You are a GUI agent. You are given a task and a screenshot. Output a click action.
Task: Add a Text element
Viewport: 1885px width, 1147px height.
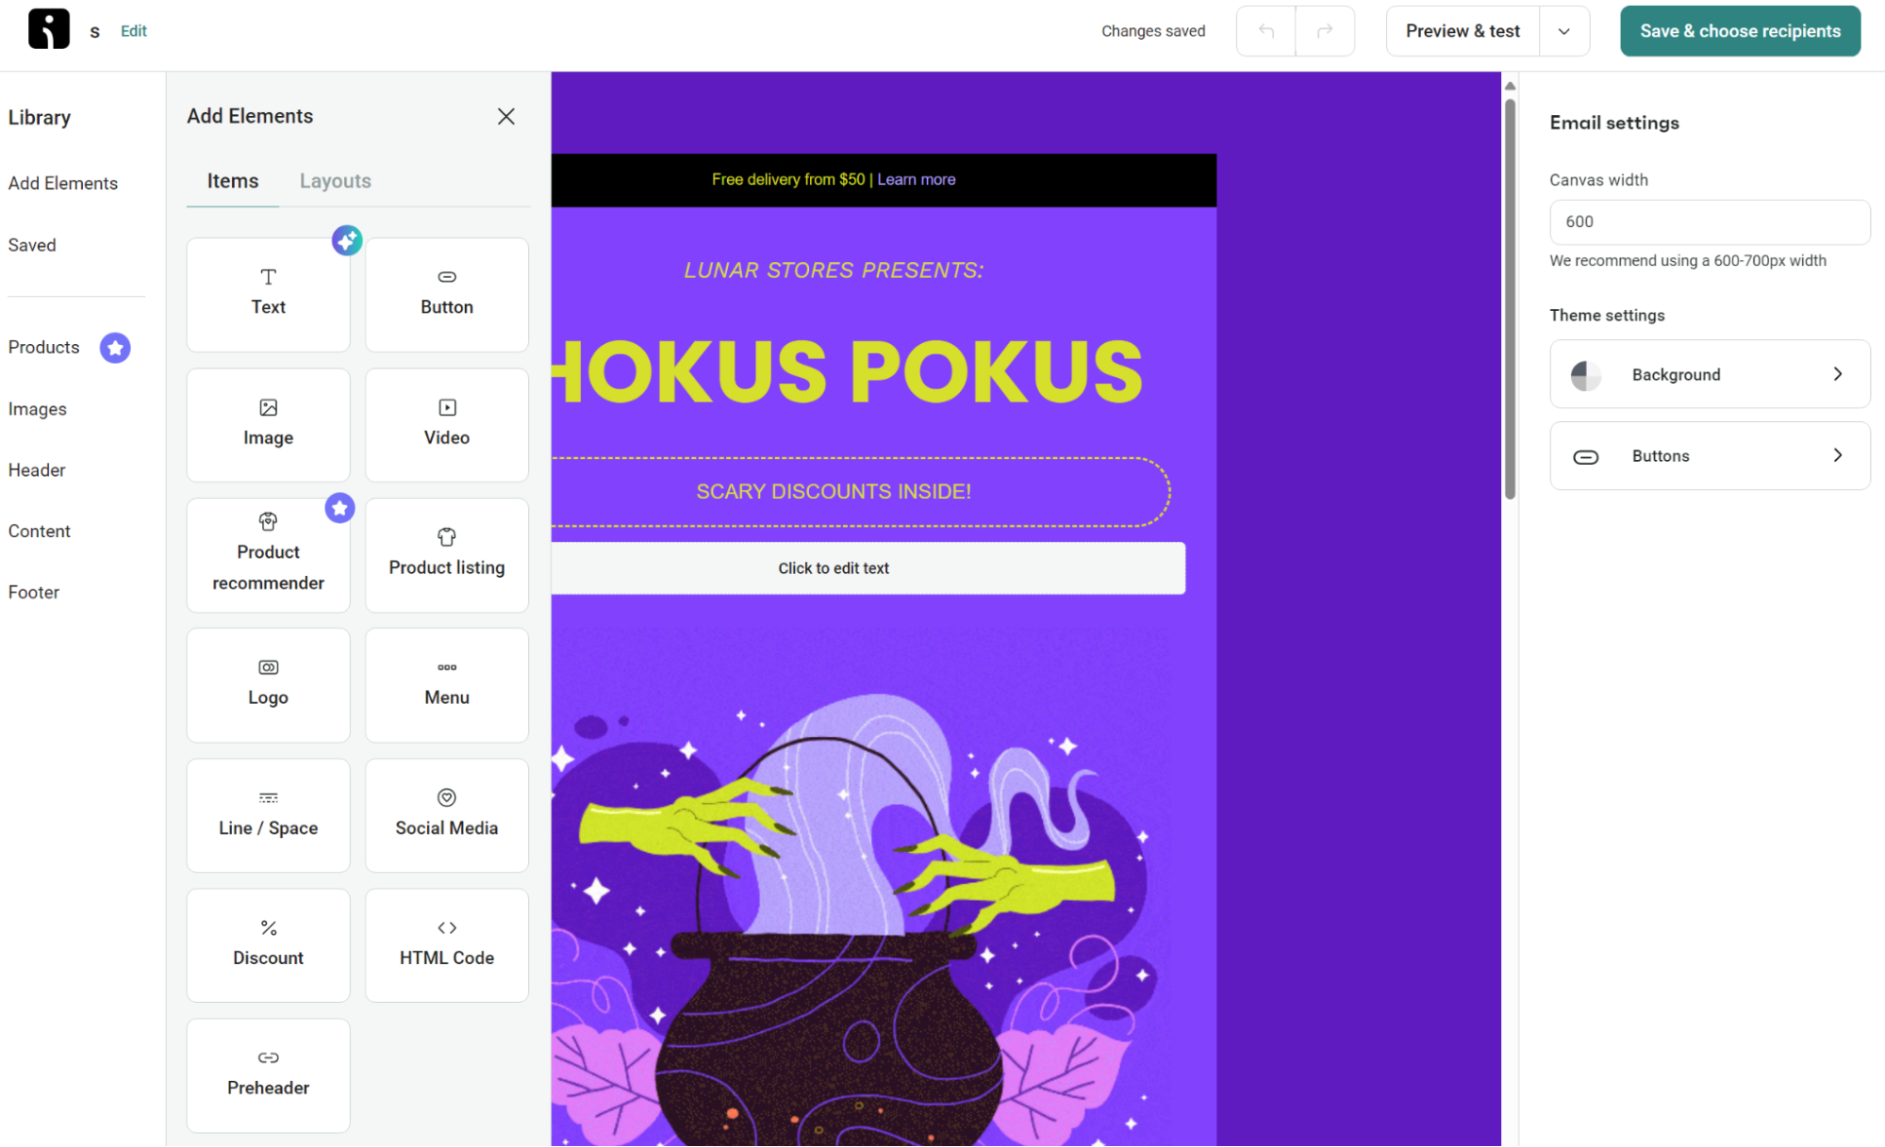click(268, 295)
